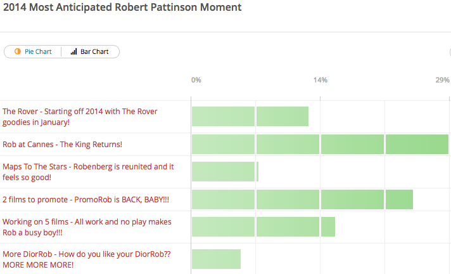Select More DiorRob option text

(87, 259)
